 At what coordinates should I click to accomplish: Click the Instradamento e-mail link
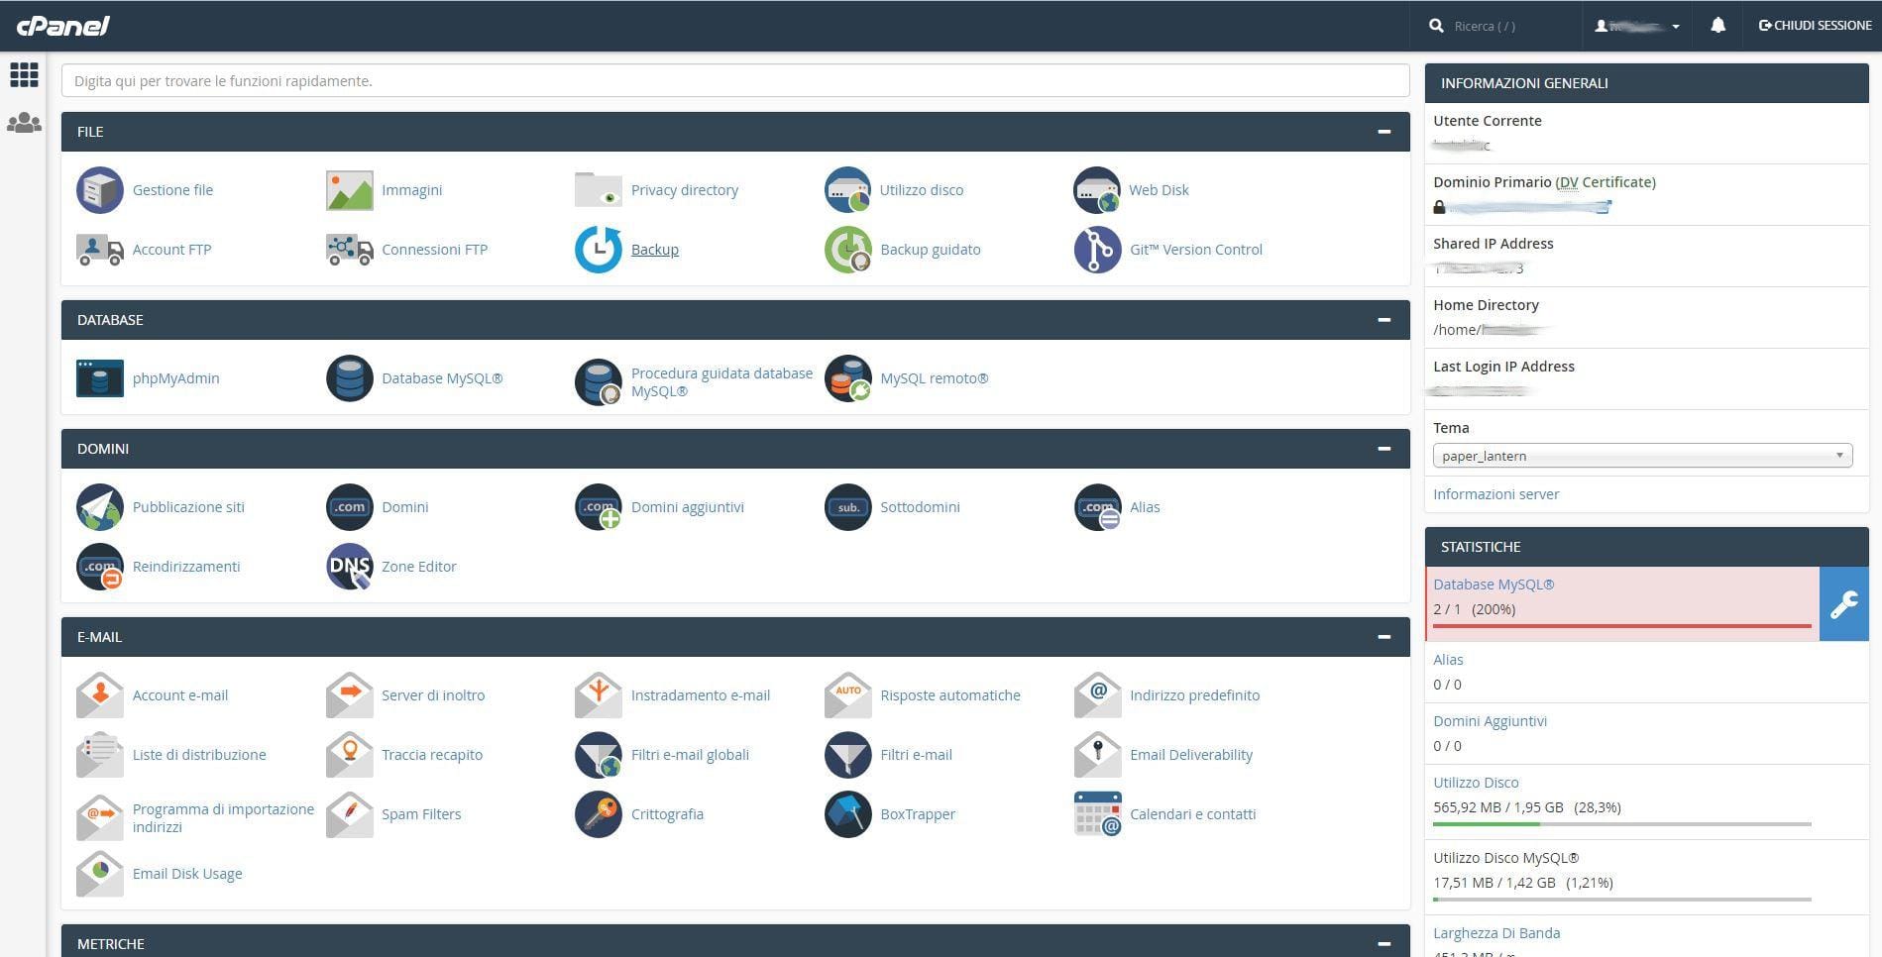[x=701, y=695]
